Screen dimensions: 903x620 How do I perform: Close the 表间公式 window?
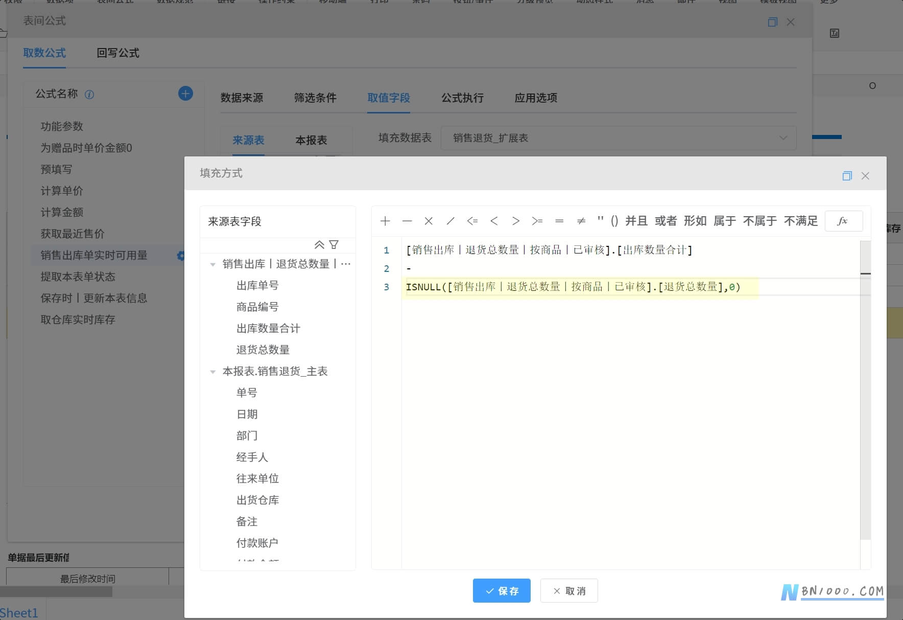(791, 22)
